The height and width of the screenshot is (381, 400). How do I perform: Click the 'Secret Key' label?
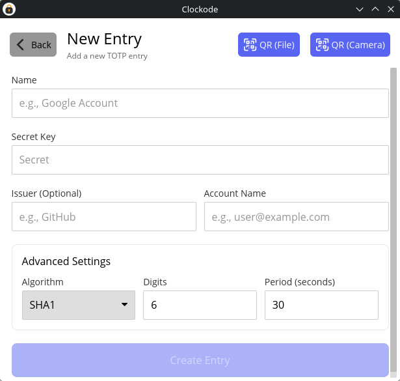(x=33, y=137)
